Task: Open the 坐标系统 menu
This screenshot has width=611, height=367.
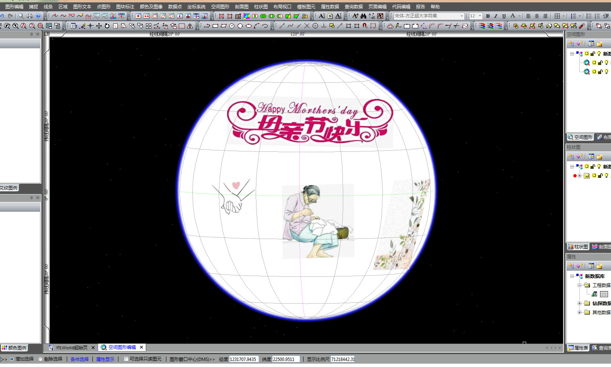Action: [197, 7]
